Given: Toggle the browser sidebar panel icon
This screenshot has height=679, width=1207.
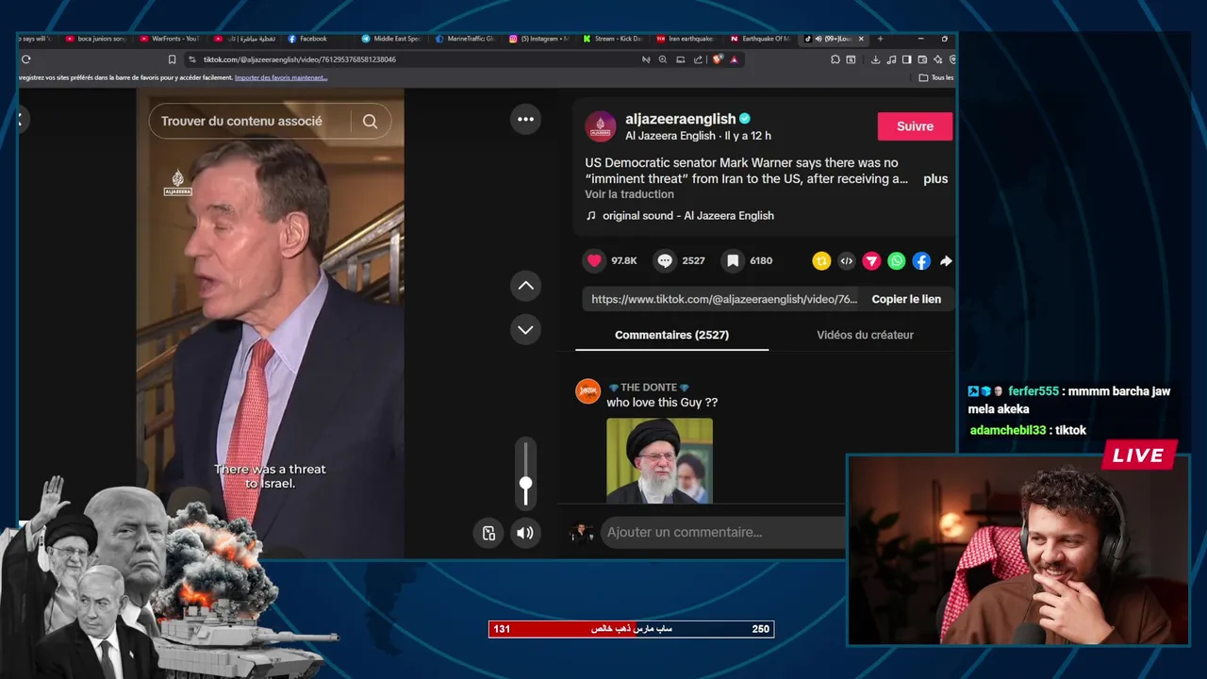Looking at the screenshot, I should pyautogui.click(x=906, y=59).
